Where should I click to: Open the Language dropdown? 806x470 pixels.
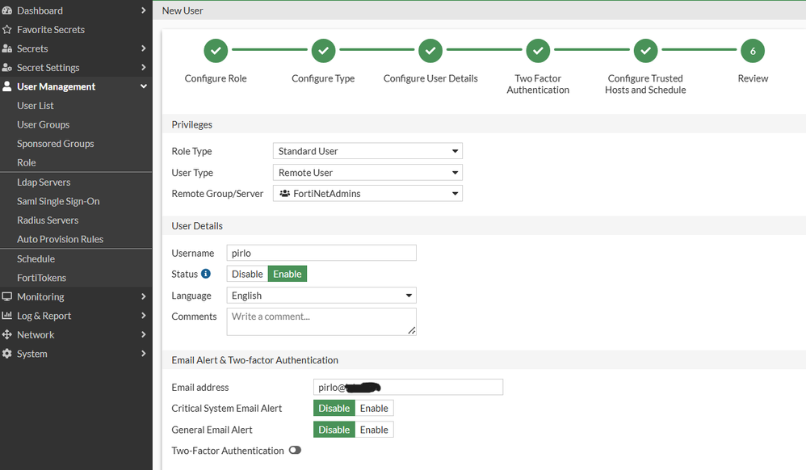tap(321, 296)
